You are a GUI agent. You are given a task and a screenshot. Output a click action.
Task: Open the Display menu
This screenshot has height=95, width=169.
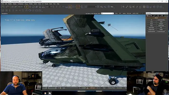click(15, 4)
